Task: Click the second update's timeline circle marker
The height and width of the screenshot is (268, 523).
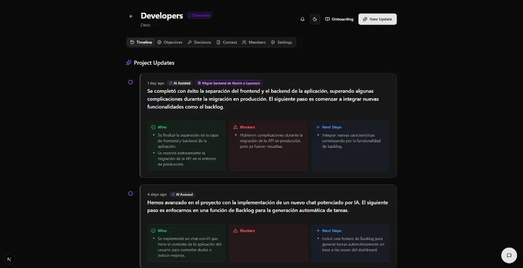Action: pyautogui.click(x=131, y=194)
